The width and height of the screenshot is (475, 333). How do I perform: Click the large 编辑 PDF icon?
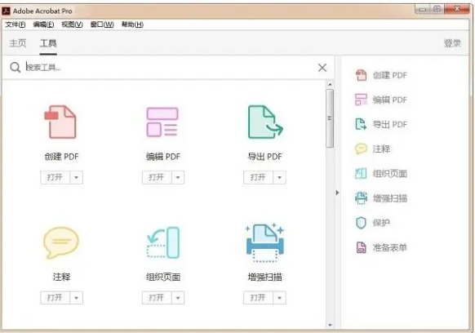click(162, 122)
